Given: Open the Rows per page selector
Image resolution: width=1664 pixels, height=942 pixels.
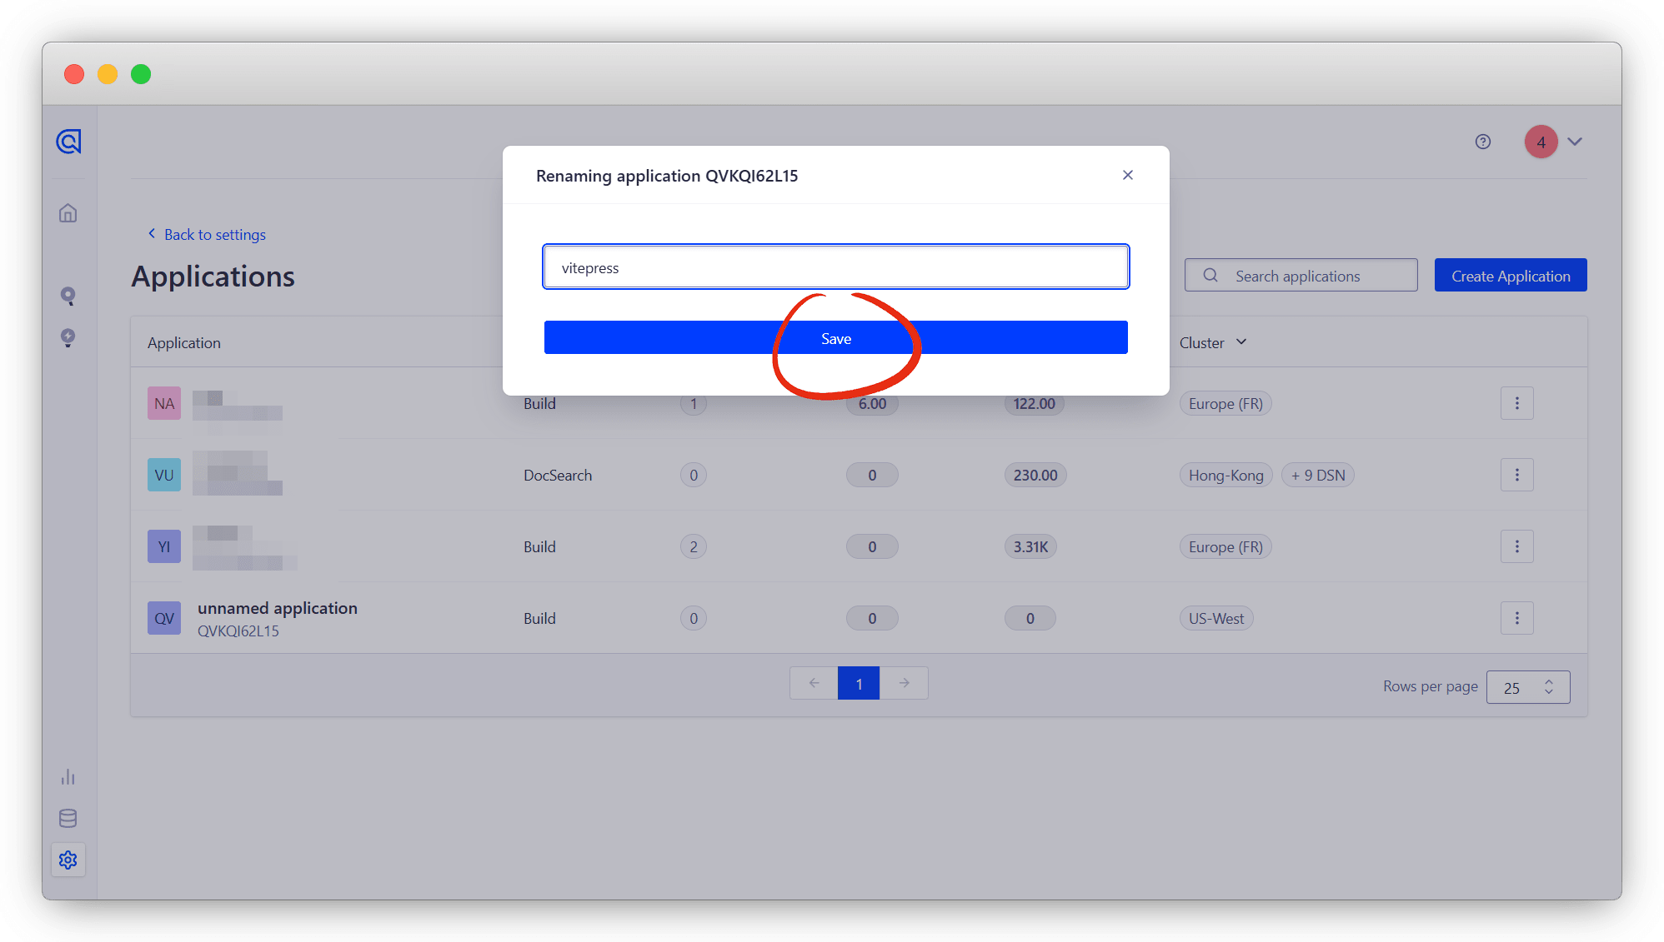Looking at the screenshot, I should pyautogui.click(x=1527, y=687).
